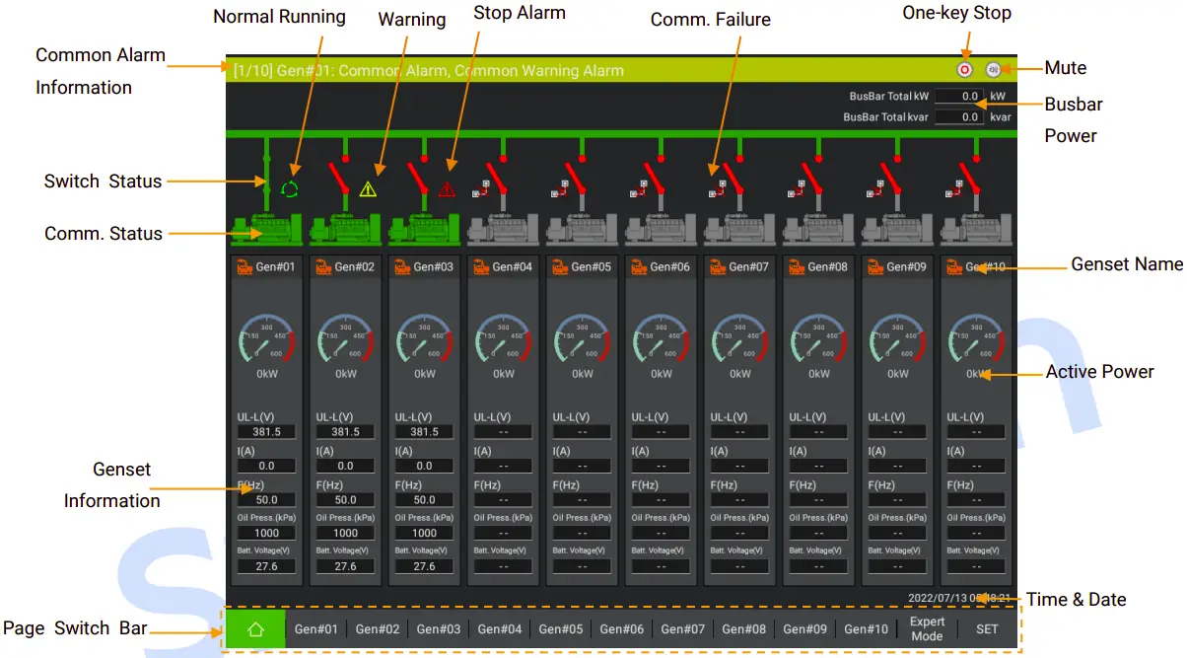Click the green normal running status icon
The height and width of the screenshot is (658, 1187).
289,188
